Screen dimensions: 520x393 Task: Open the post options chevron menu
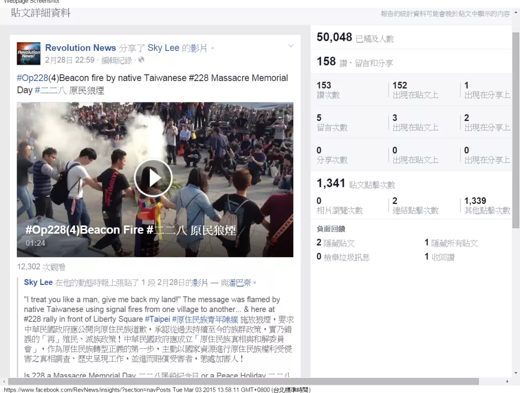point(291,46)
